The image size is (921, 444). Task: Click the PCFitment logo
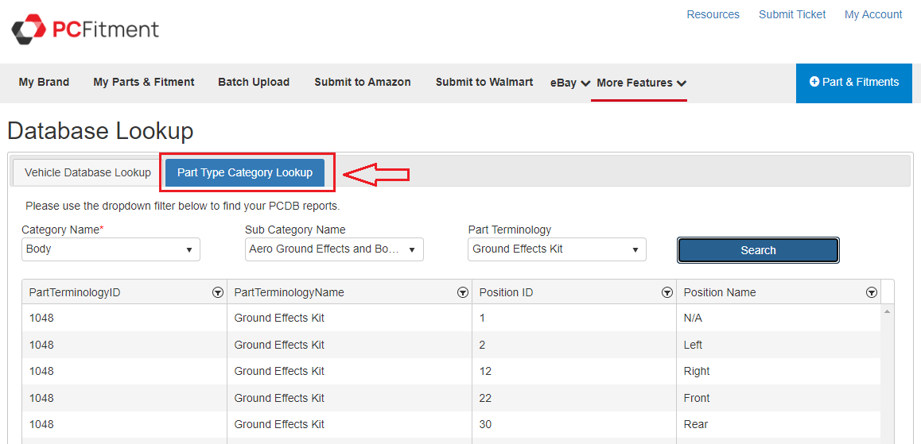coord(85,29)
